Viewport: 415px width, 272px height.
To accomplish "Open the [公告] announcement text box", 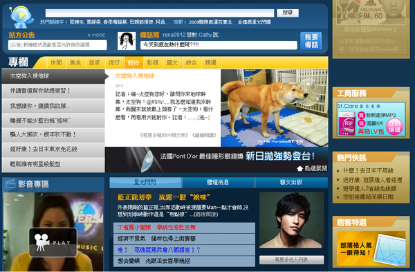I will [57, 45].
